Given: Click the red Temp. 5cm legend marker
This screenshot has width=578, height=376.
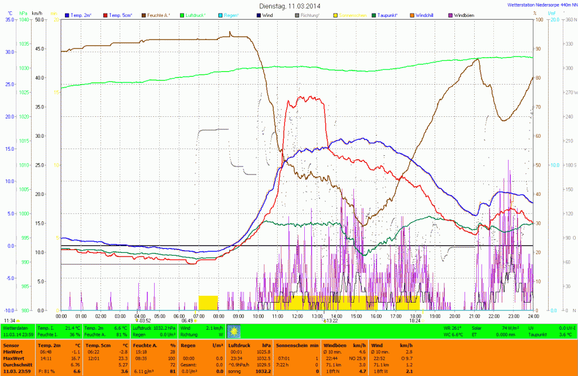Looking at the screenshot, I should coord(106,15).
